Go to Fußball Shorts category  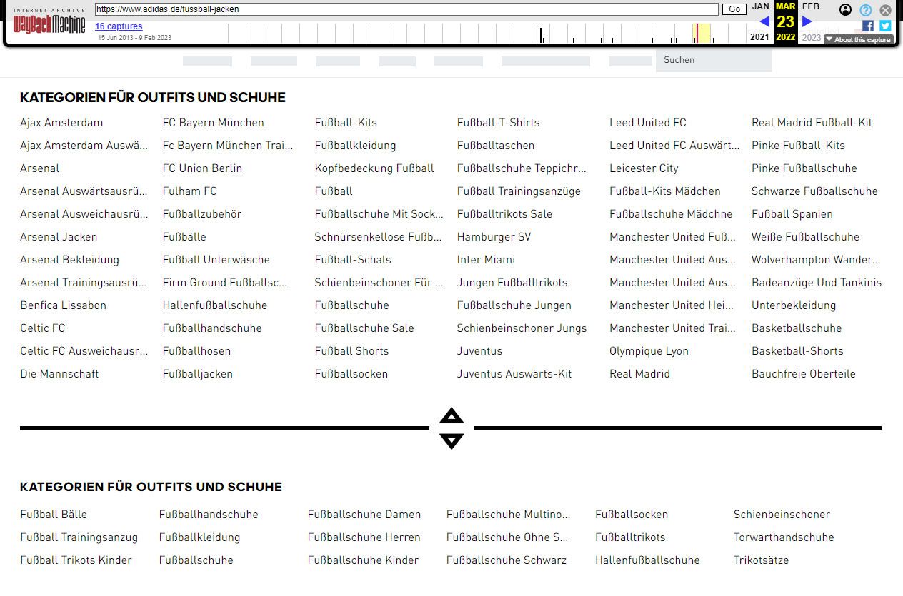(x=351, y=351)
